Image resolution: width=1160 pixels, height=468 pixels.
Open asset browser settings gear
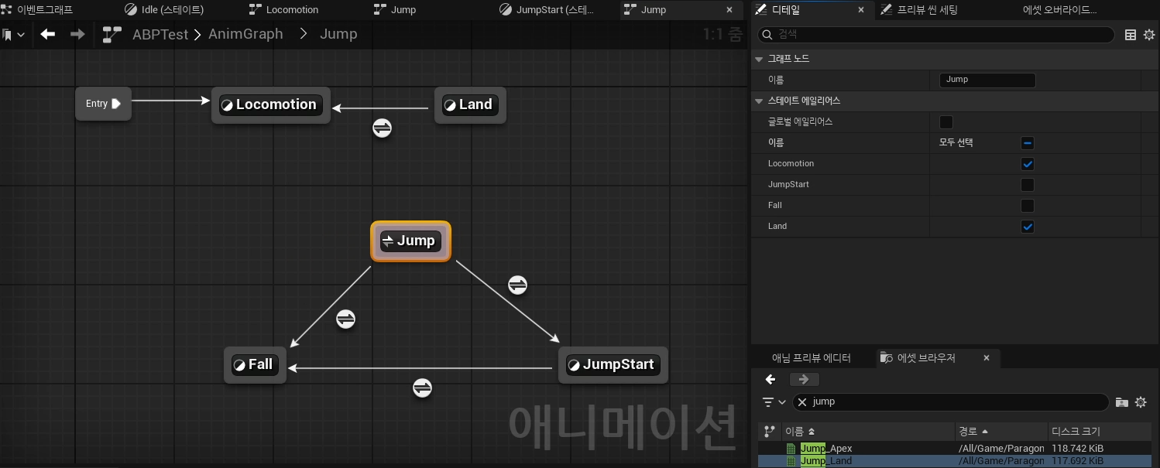click(1141, 402)
